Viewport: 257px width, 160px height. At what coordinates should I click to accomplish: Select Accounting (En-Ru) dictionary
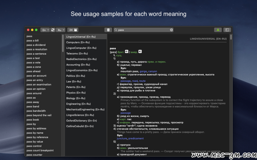click(86, 65)
